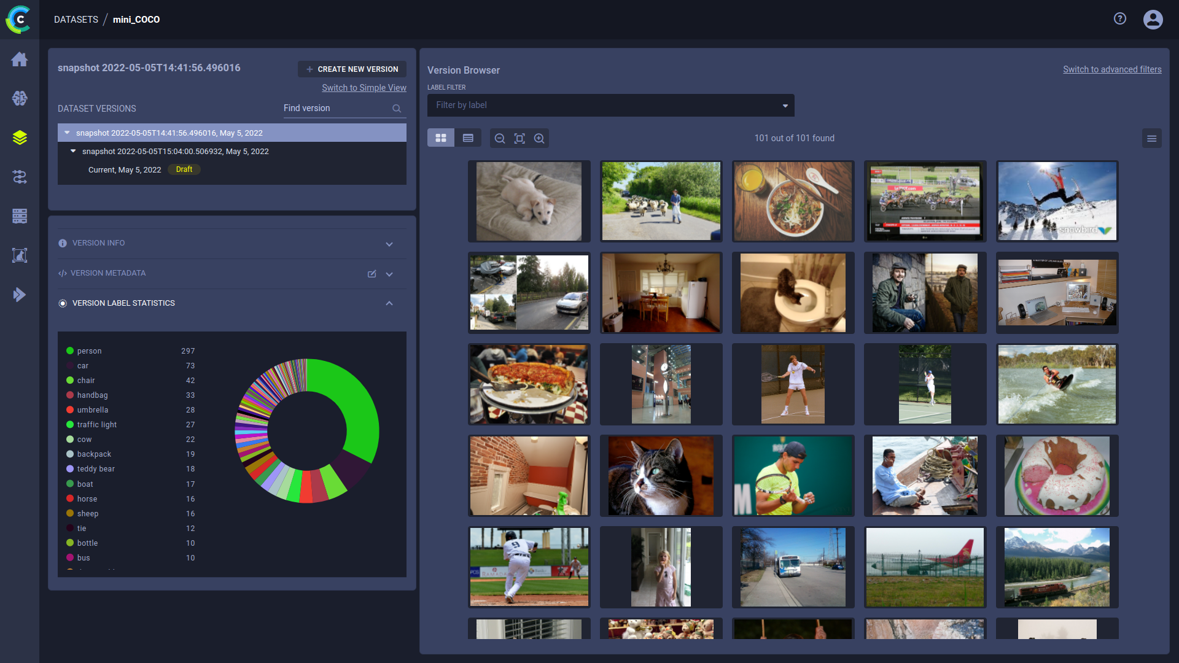The width and height of the screenshot is (1179, 663).
Task: Expand the Version Info section chevron
Action: pos(389,244)
